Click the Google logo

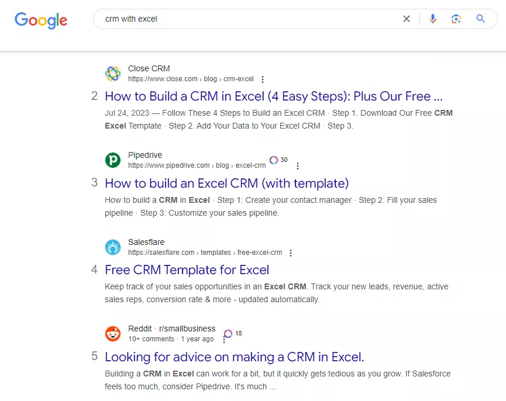click(x=41, y=20)
